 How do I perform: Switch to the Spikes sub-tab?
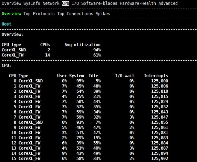103,14
